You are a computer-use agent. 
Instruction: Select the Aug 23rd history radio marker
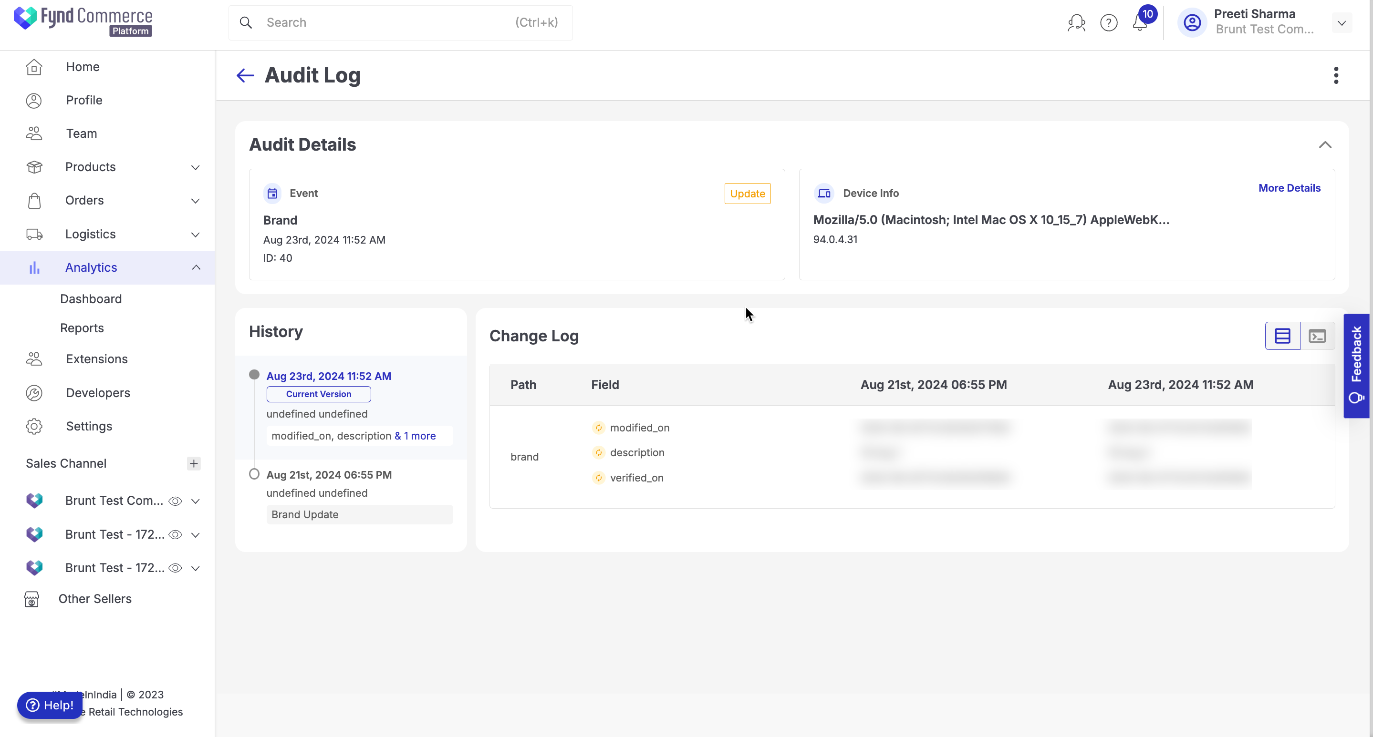254,375
